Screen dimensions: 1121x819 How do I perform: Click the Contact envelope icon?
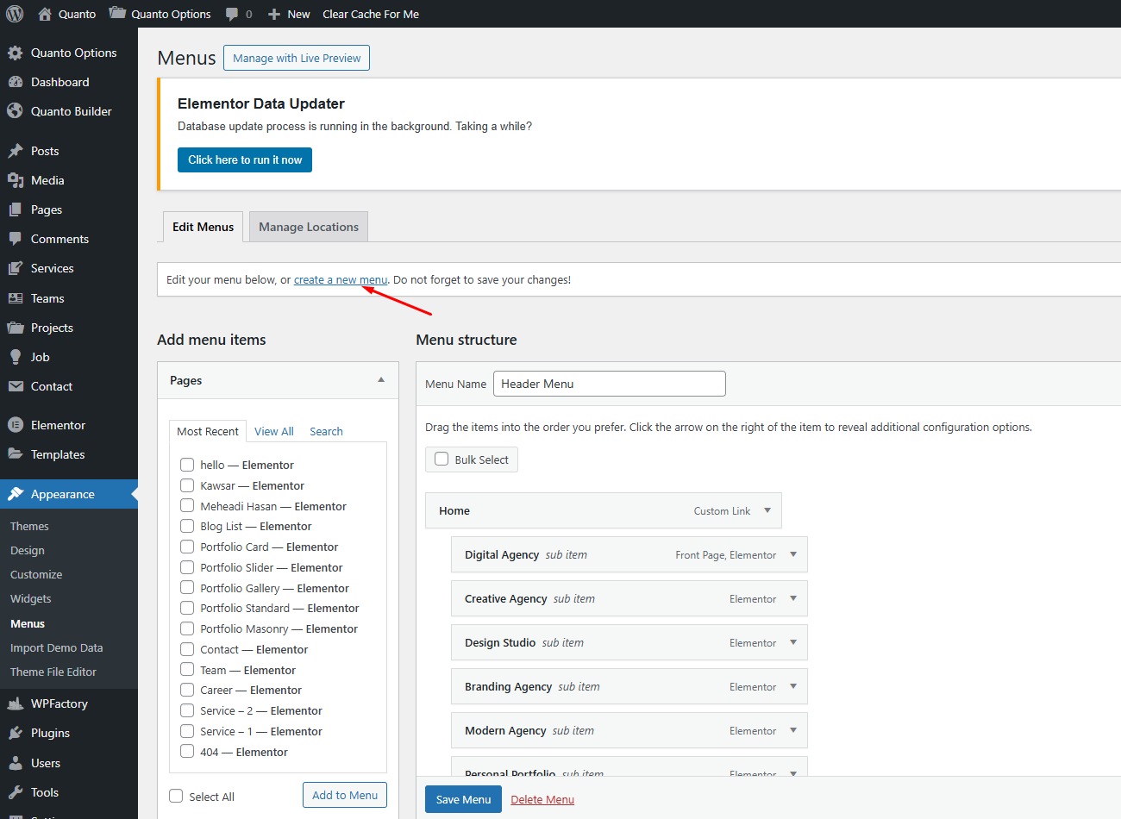[x=16, y=386]
